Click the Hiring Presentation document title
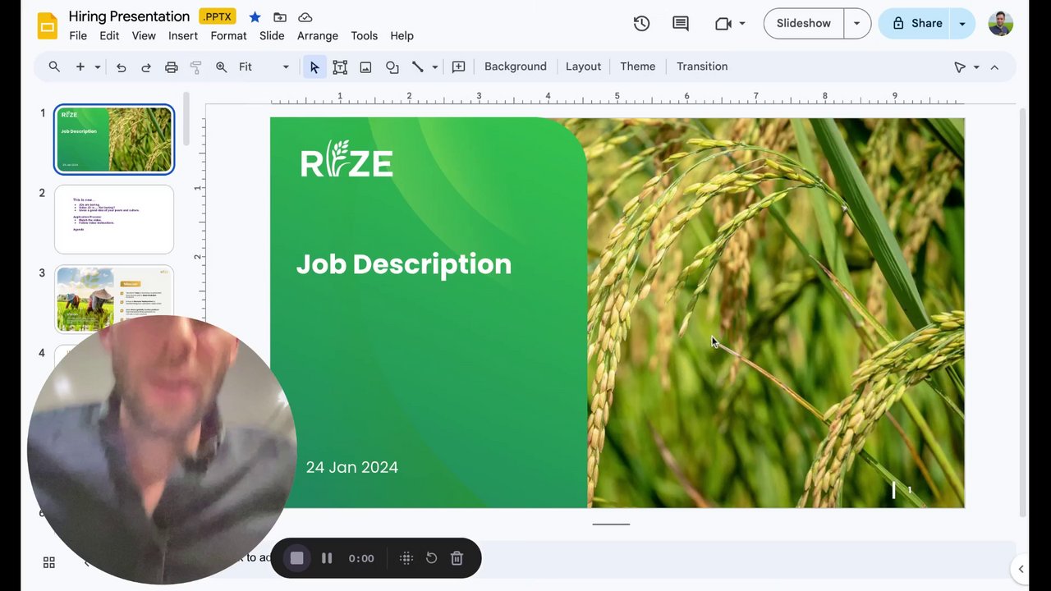 coord(129,16)
